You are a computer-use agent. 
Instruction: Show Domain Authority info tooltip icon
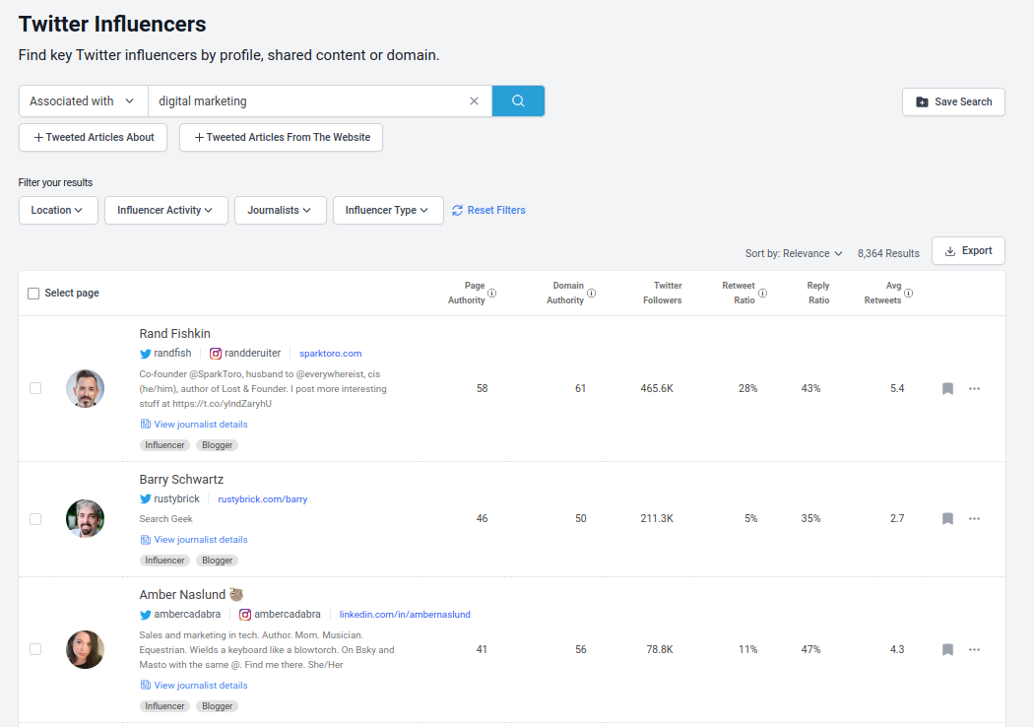pyautogui.click(x=591, y=293)
